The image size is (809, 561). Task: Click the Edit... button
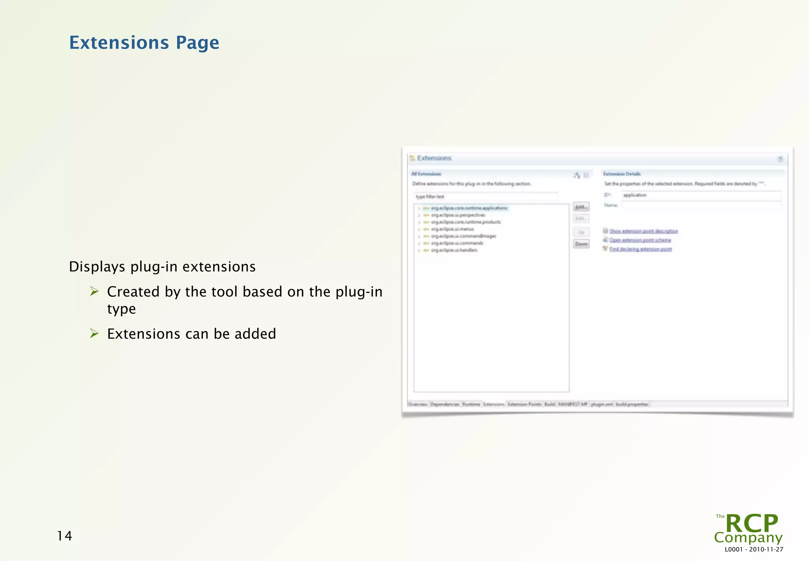tap(581, 218)
